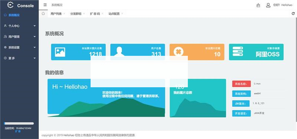Click the vertical page scrollbar
Screen dimensions: 297x139
point(296,69)
